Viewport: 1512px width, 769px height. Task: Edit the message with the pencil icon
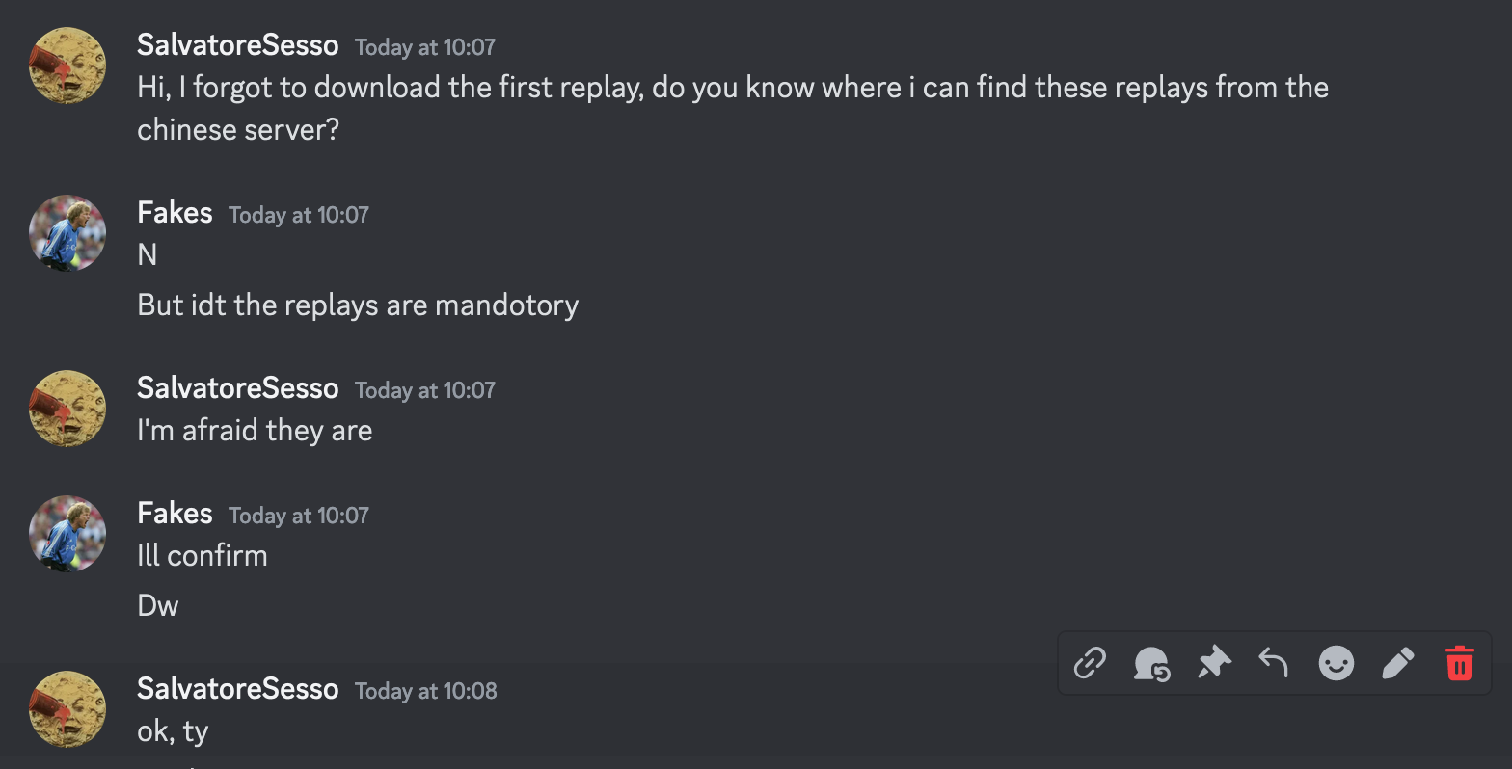click(1397, 663)
